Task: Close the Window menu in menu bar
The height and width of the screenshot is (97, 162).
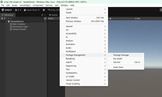Action: point(64,5)
